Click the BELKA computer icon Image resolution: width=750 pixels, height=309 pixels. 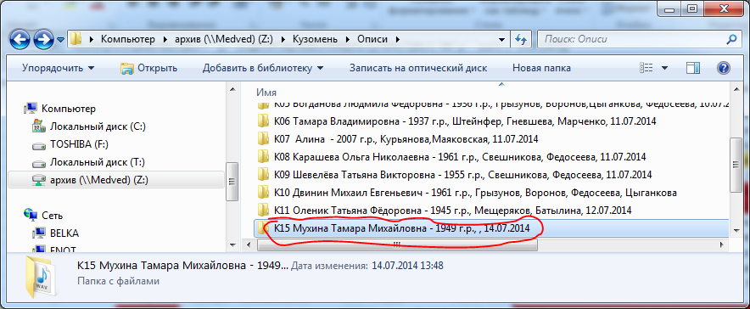[x=38, y=233]
